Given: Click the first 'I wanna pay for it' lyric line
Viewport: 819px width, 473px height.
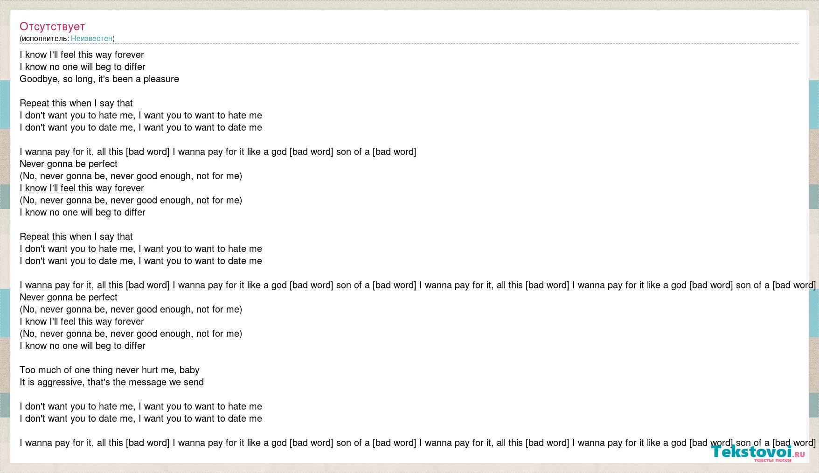Looking at the screenshot, I should (x=218, y=152).
